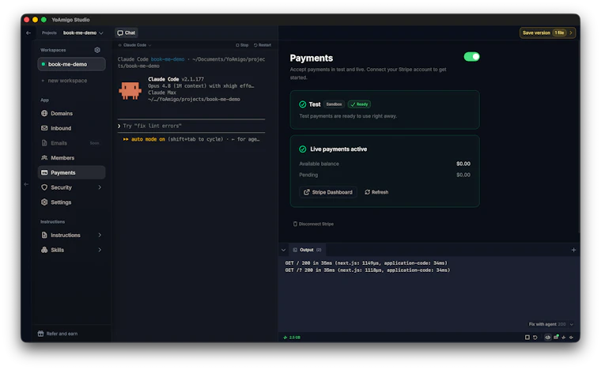
Task: Click the Claude Code pixel mascot
Action: click(130, 91)
